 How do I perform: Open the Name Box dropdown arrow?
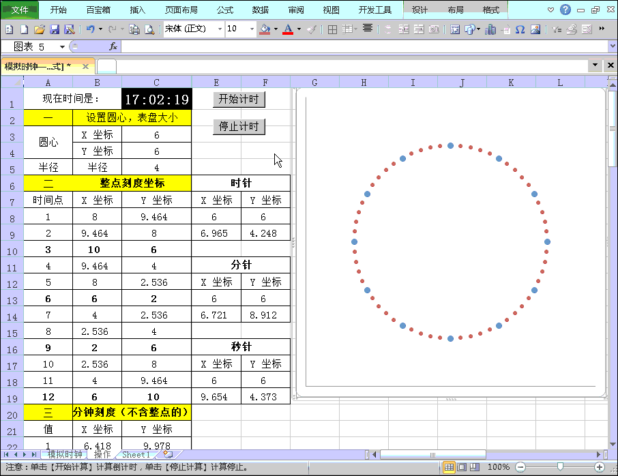click(62, 47)
